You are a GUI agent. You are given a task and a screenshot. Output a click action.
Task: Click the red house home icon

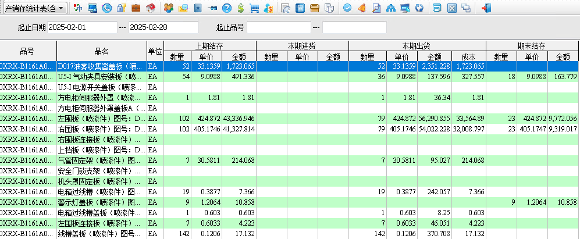[x=150, y=8]
